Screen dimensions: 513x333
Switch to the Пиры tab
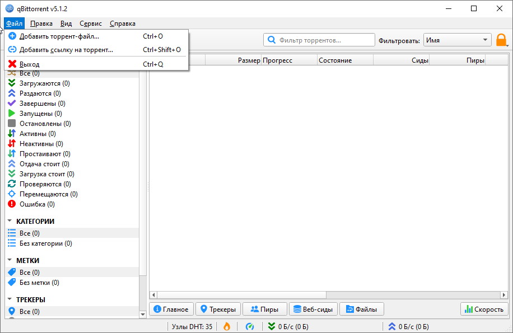tap(265, 309)
